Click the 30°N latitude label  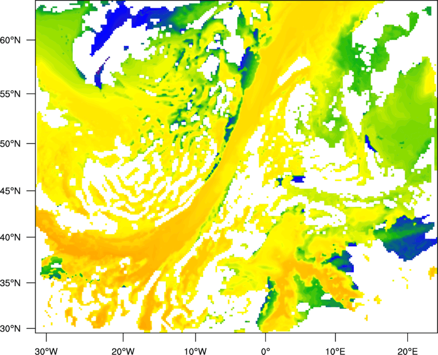click(10, 329)
